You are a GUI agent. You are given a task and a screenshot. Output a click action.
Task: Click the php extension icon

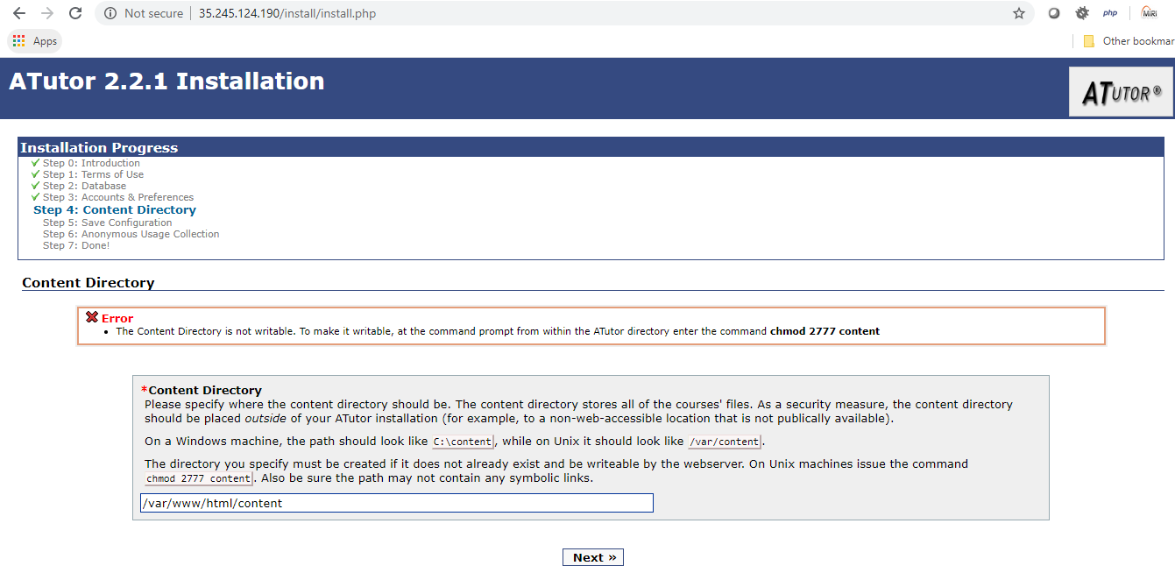(1110, 13)
